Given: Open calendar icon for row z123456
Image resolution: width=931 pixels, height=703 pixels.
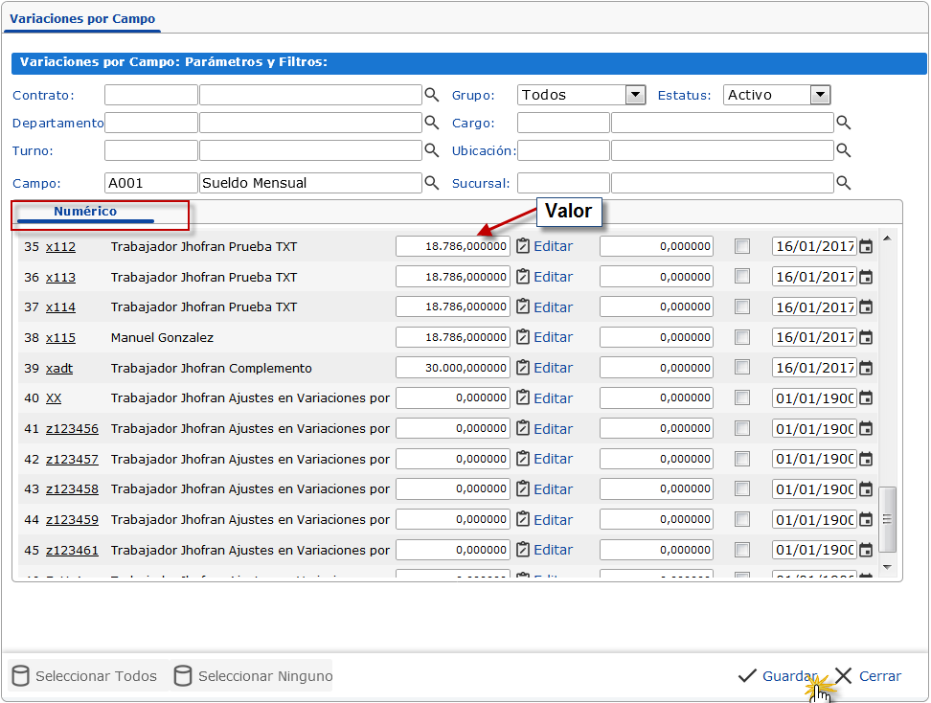Looking at the screenshot, I should click(866, 429).
